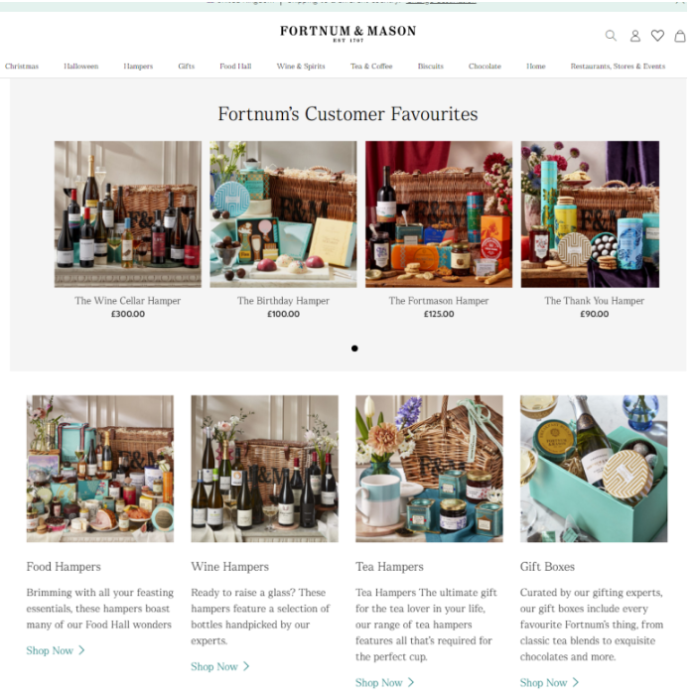The image size is (695, 699).
Task: Open The Fortmason Hamper title link
Action: coord(439,301)
